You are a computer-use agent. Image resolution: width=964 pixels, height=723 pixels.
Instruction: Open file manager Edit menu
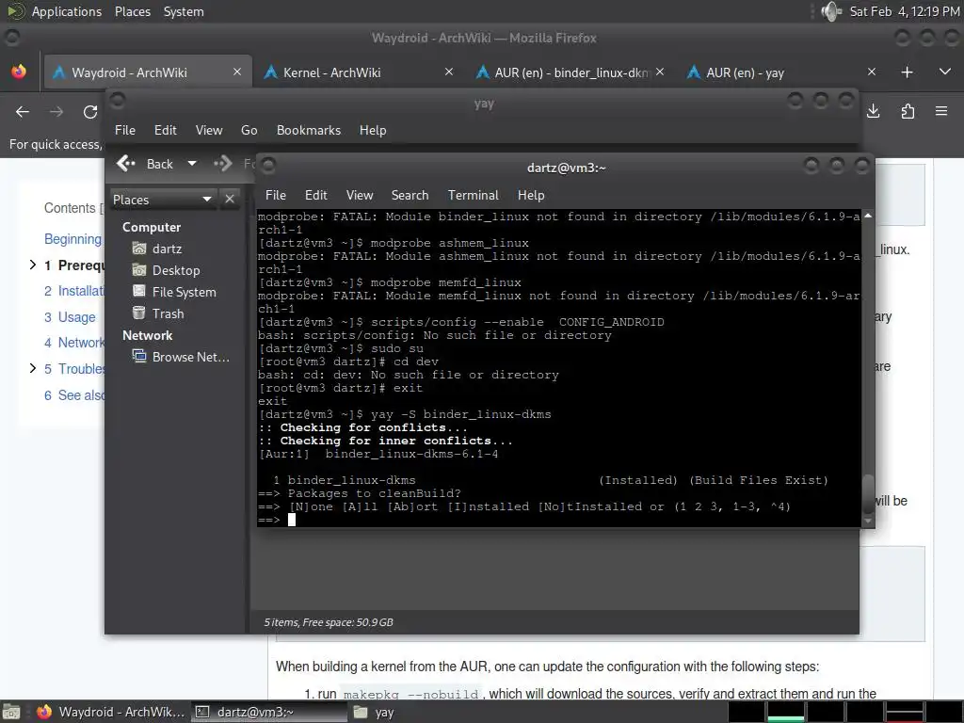[165, 130]
